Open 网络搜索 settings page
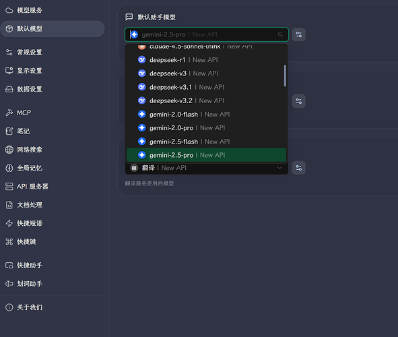The height and width of the screenshot is (337, 398). tap(53, 150)
